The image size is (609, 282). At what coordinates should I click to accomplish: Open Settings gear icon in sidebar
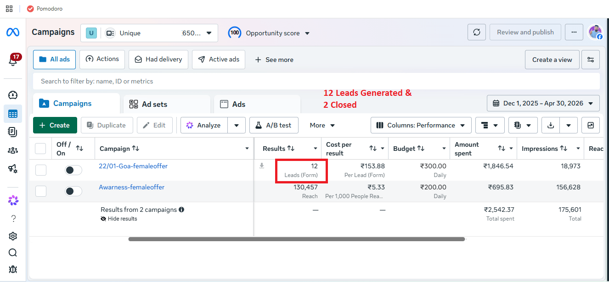point(13,236)
